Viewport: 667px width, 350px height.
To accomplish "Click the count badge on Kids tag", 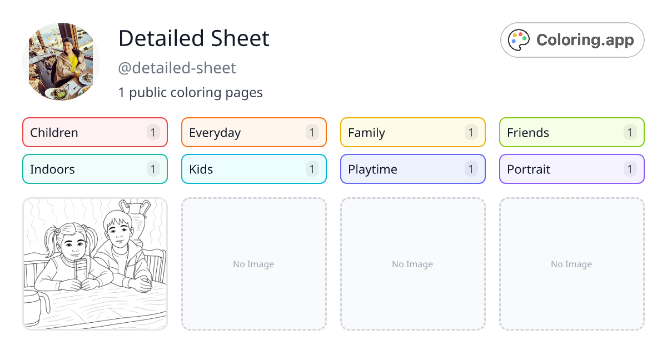I will [312, 169].
